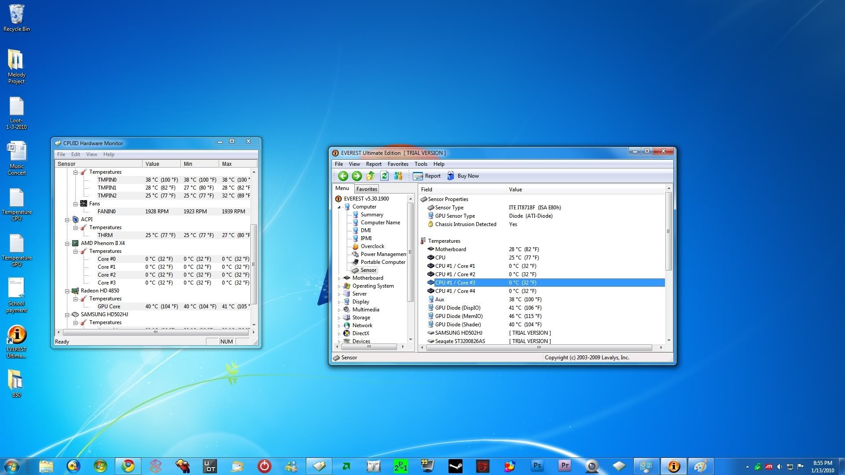Collapse the Computer node in EVEREST tree
This screenshot has width=845, height=475.
tap(339, 207)
